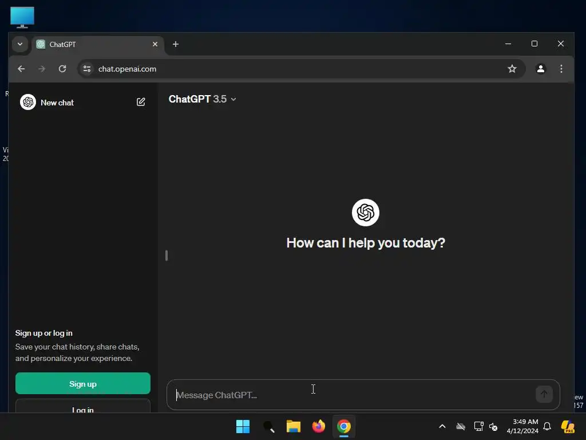
Task: Click the Copilot preview taskbar icon
Action: tap(568, 426)
